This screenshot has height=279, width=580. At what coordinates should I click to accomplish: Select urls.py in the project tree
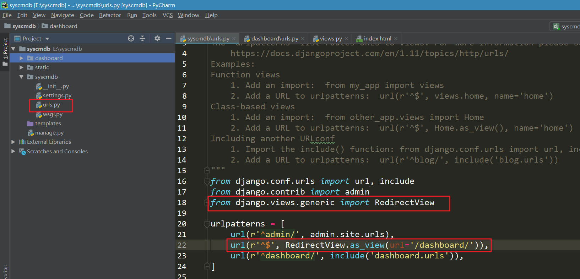tap(52, 105)
